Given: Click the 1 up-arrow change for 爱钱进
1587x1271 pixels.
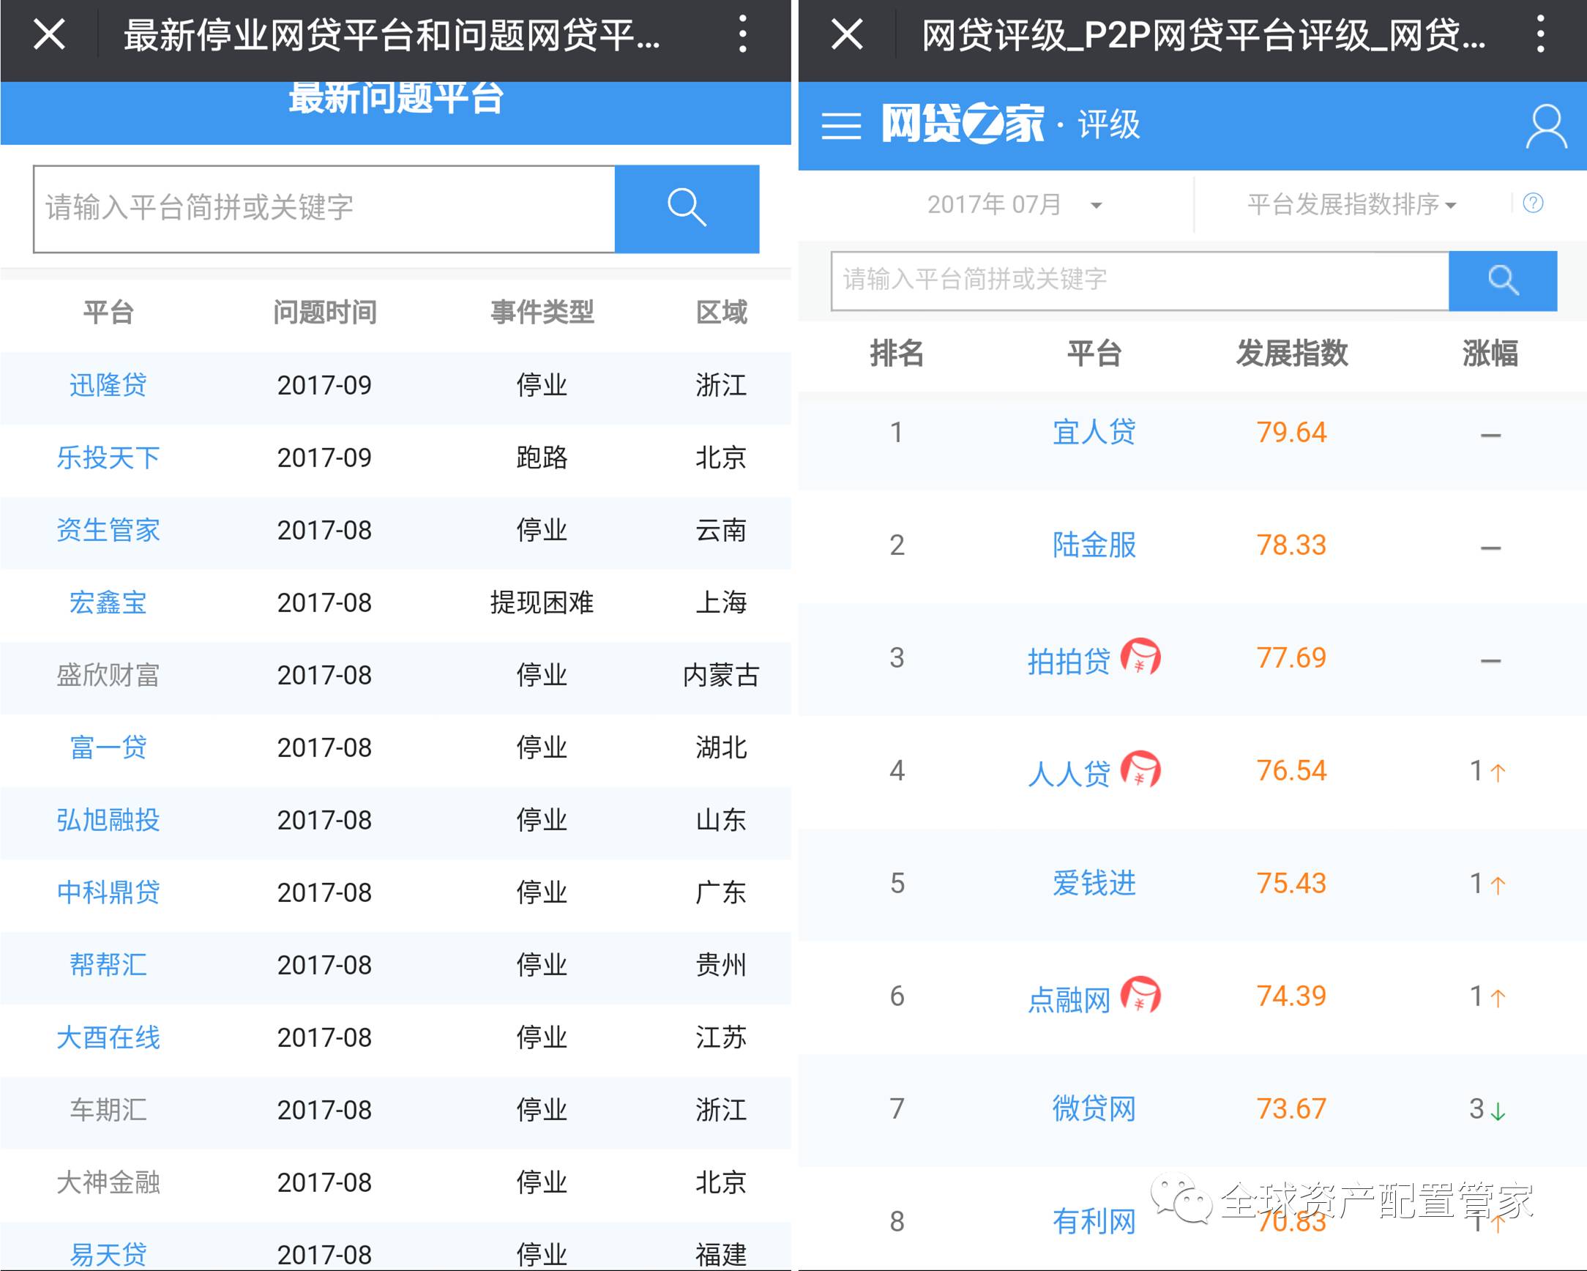Looking at the screenshot, I should pos(1487,883).
